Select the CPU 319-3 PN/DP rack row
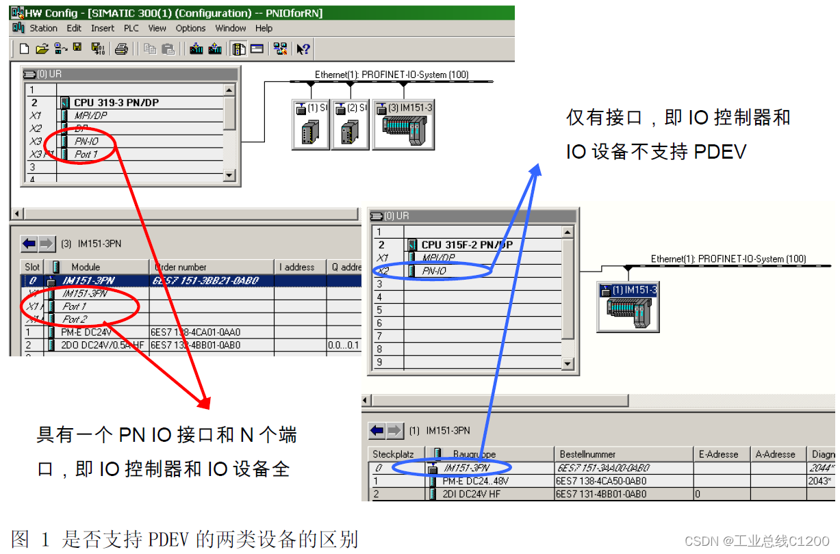The height and width of the screenshot is (554, 840). (125, 103)
